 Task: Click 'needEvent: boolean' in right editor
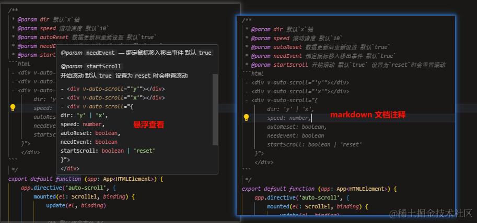click(295, 135)
